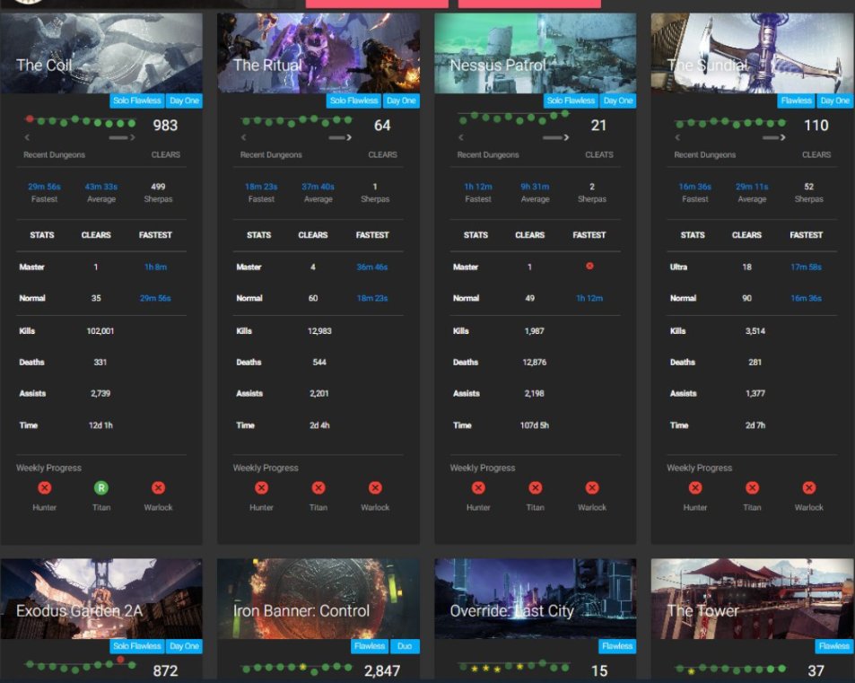855x683 pixels.
Task: Open The Tower banner image
Action: pos(753,599)
